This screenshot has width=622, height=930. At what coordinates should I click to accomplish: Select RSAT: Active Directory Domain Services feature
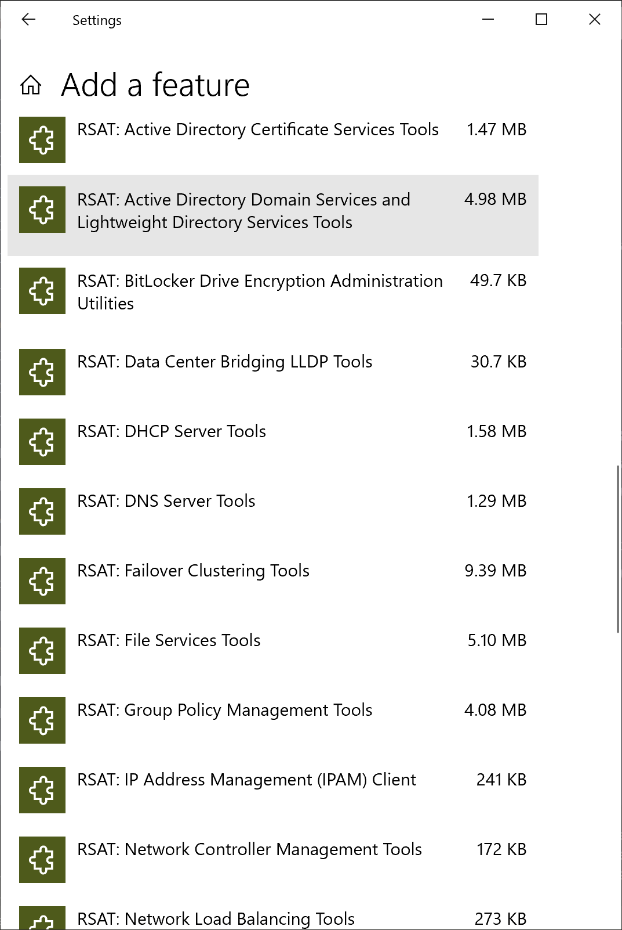tap(243, 211)
